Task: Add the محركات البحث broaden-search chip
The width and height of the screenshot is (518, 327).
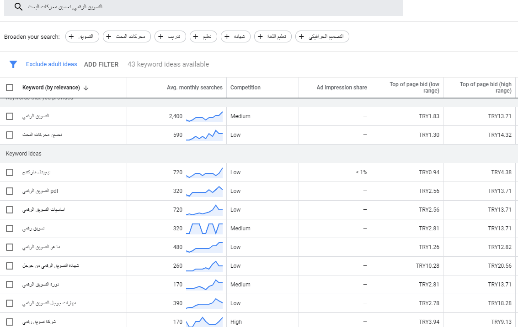Action: point(127,36)
